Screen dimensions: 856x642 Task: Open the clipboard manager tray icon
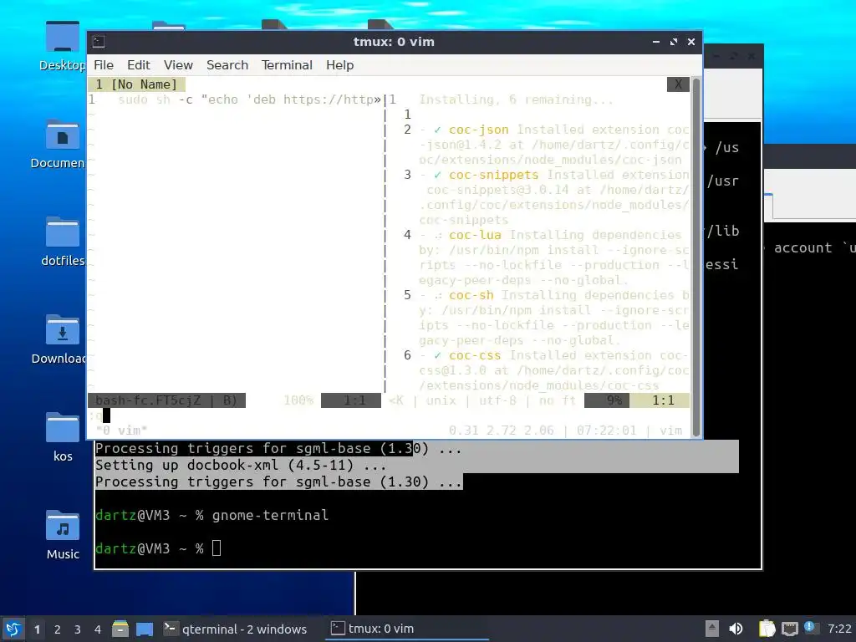(x=767, y=629)
